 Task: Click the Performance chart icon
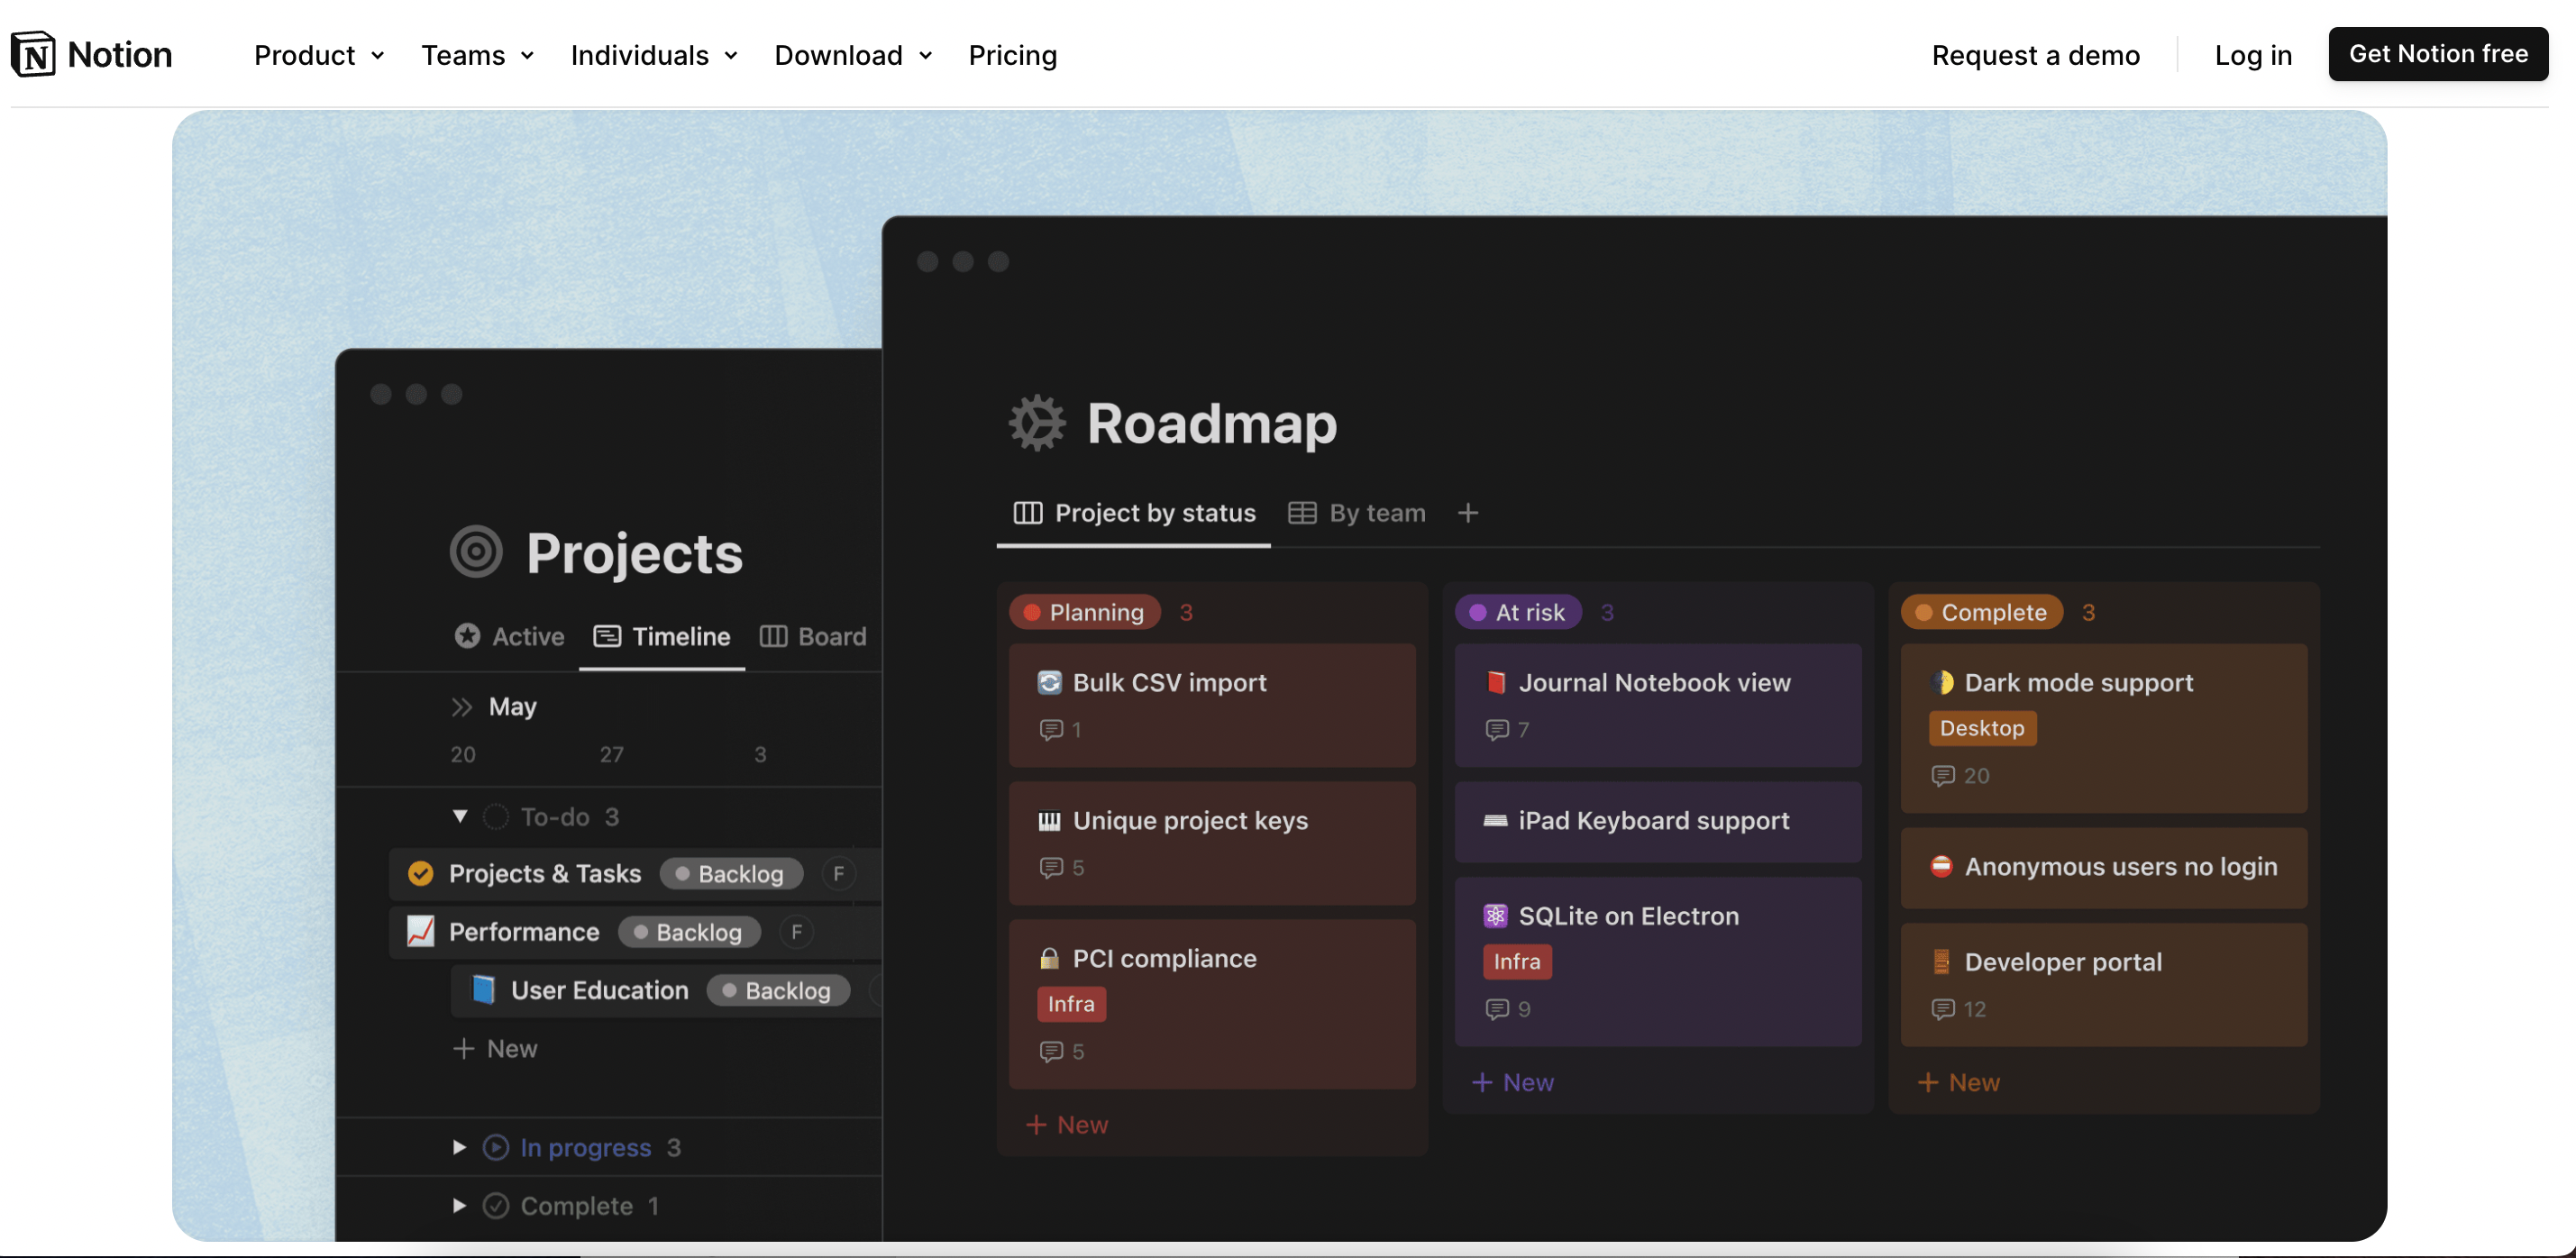[421, 932]
